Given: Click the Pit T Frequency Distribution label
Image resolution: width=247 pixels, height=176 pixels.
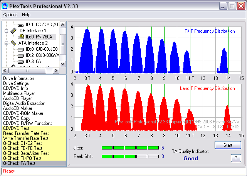Looking at the screenshot, I should [210, 31].
